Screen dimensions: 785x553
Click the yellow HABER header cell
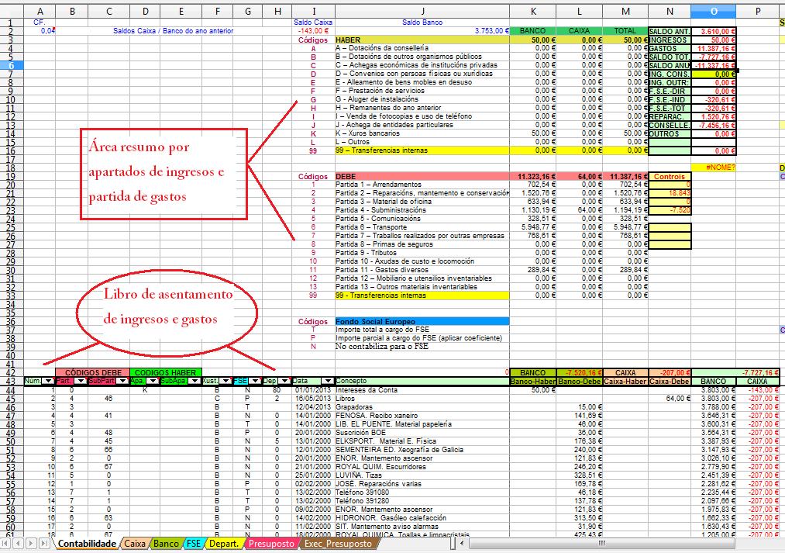pyautogui.click(x=421, y=39)
